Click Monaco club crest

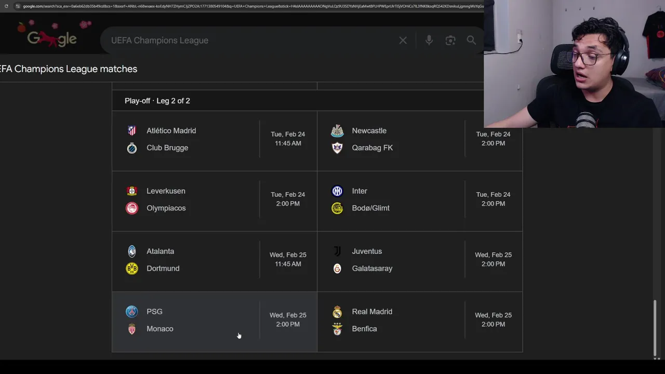click(132, 329)
